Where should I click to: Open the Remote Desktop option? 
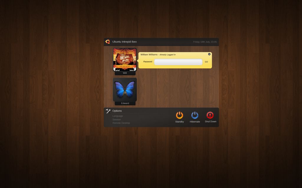tap(121, 123)
